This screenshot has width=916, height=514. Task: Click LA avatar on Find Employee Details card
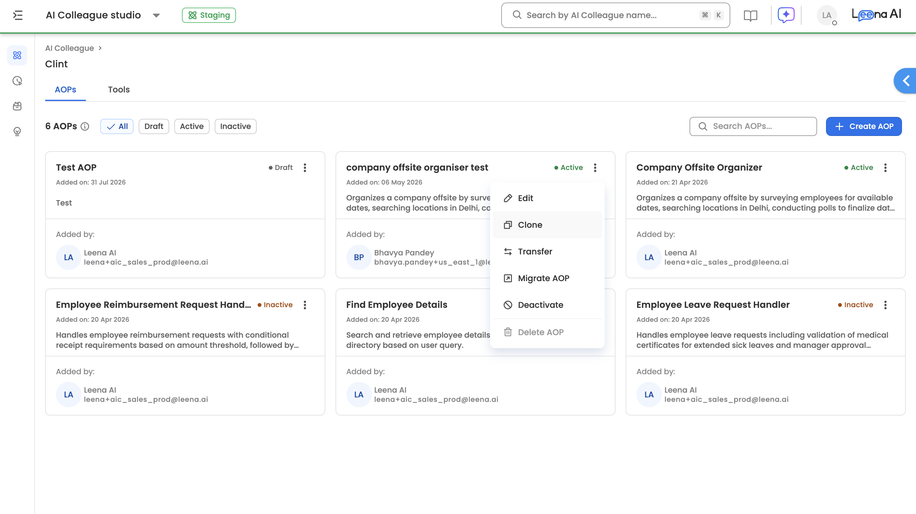point(358,395)
